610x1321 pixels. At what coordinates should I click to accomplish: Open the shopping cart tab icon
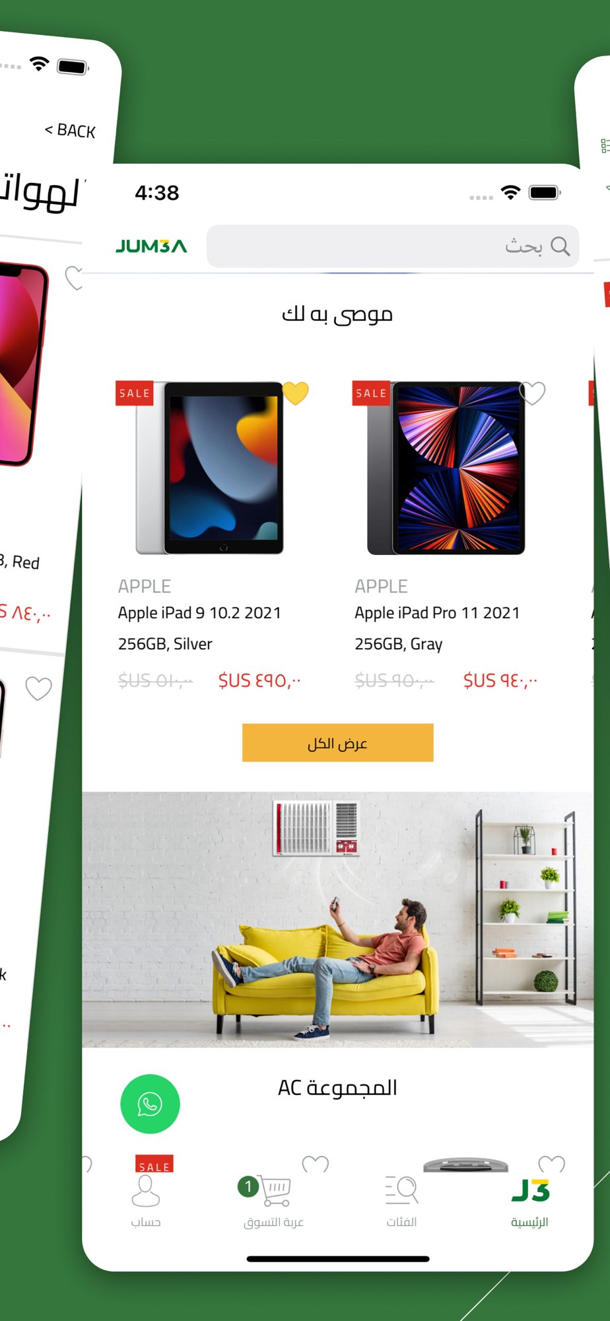(x=275, y=1190)
